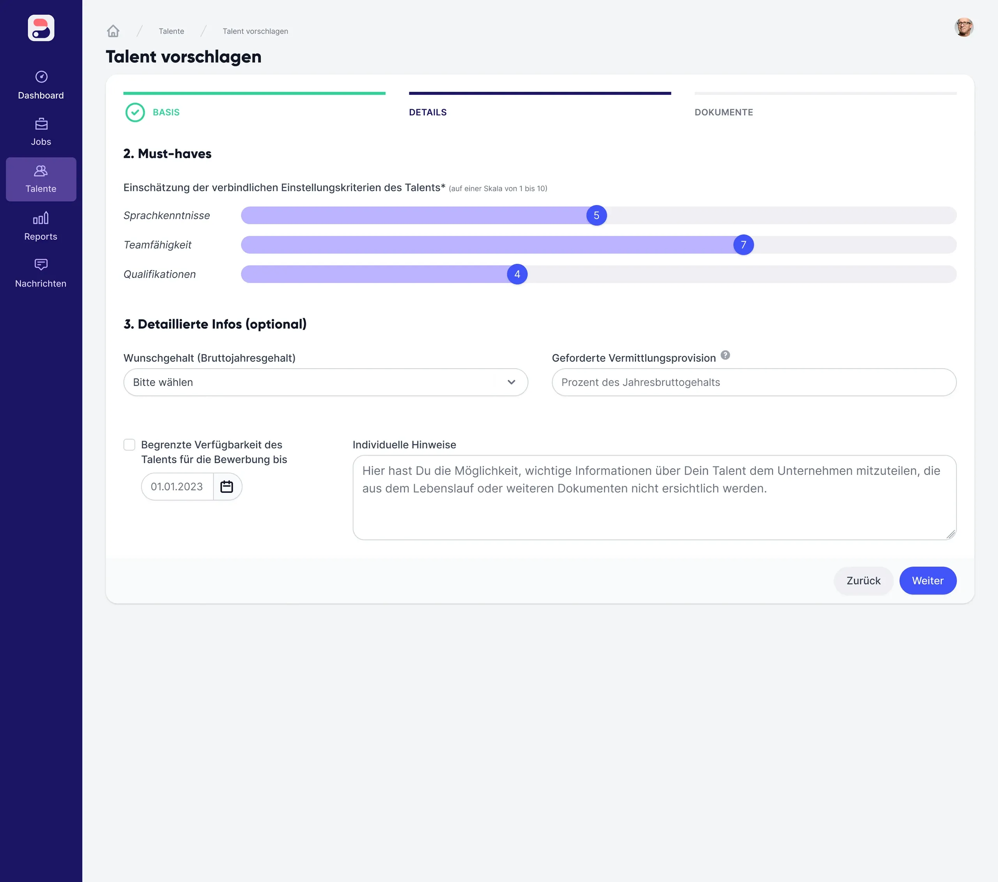Go to the BASIS step tab

(166, 112)
